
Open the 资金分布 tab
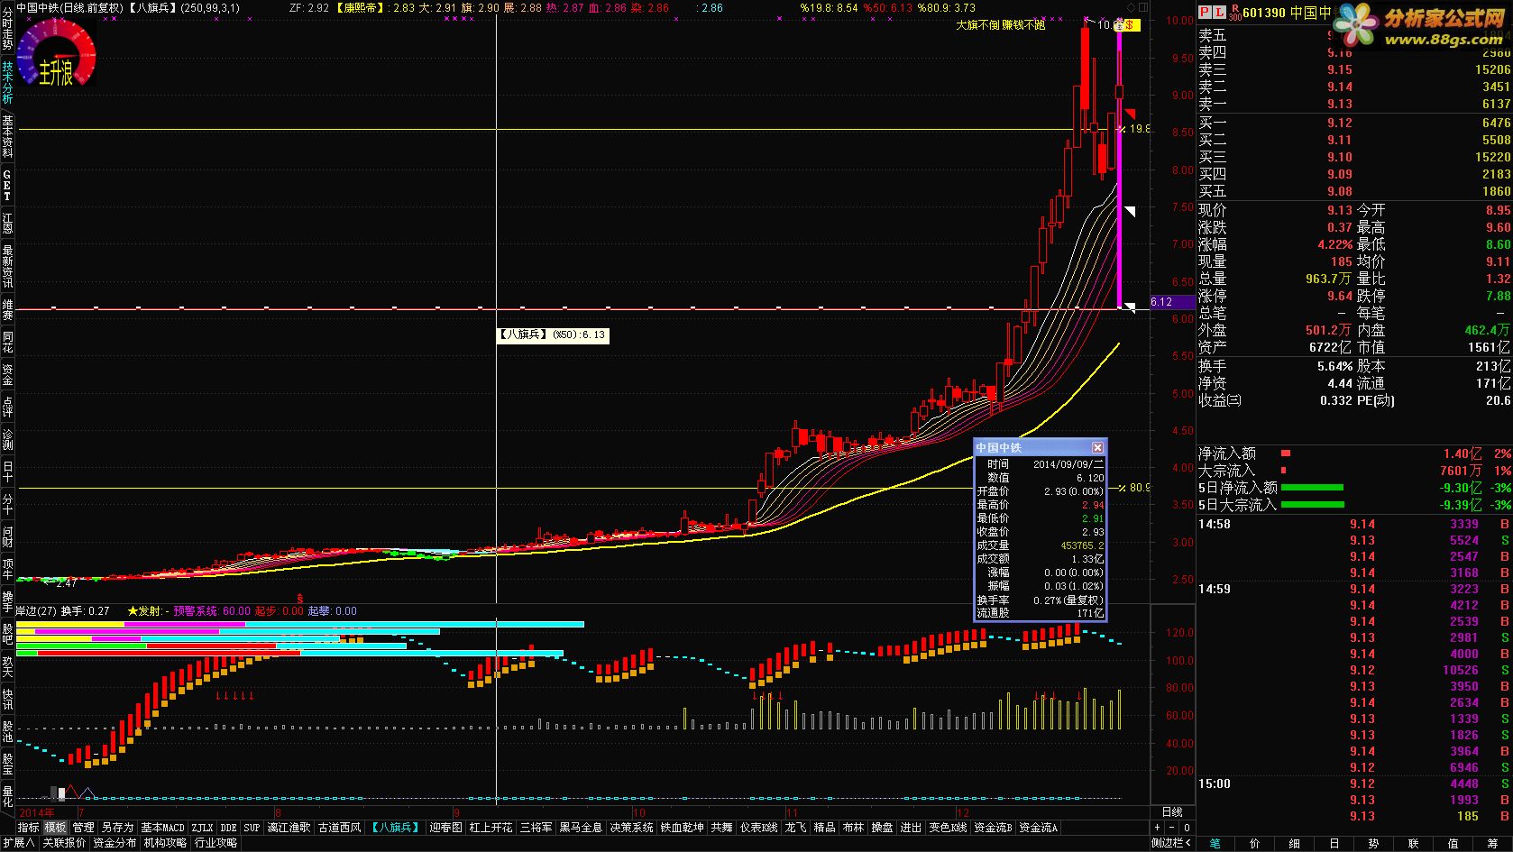pyautogui.click(x=115, y=843)
